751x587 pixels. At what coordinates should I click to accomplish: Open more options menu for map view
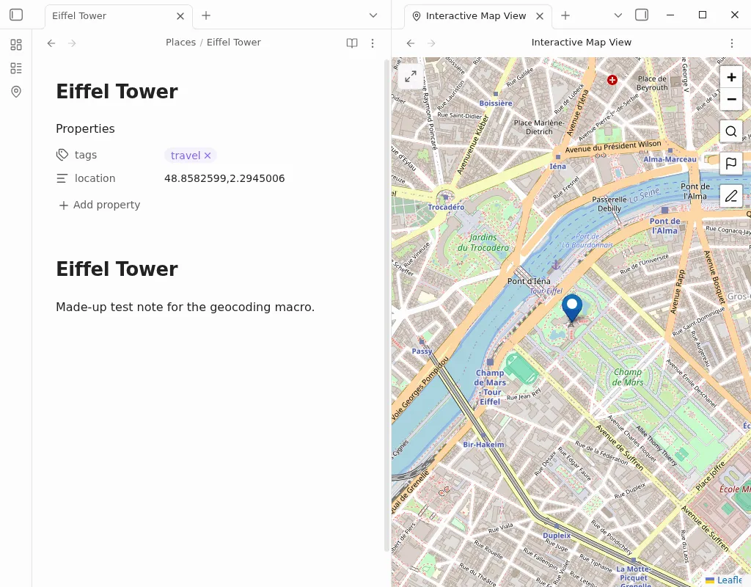coord(732,43)
